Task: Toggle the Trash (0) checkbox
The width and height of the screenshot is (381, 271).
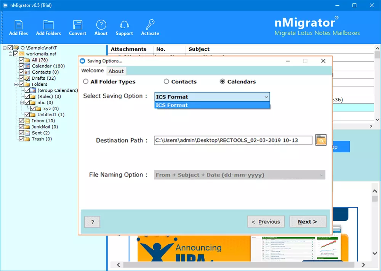Action: [21, 139]
